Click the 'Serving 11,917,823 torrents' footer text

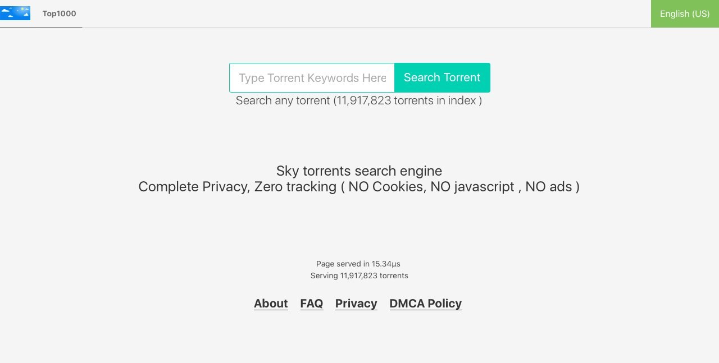coord(359,275)
